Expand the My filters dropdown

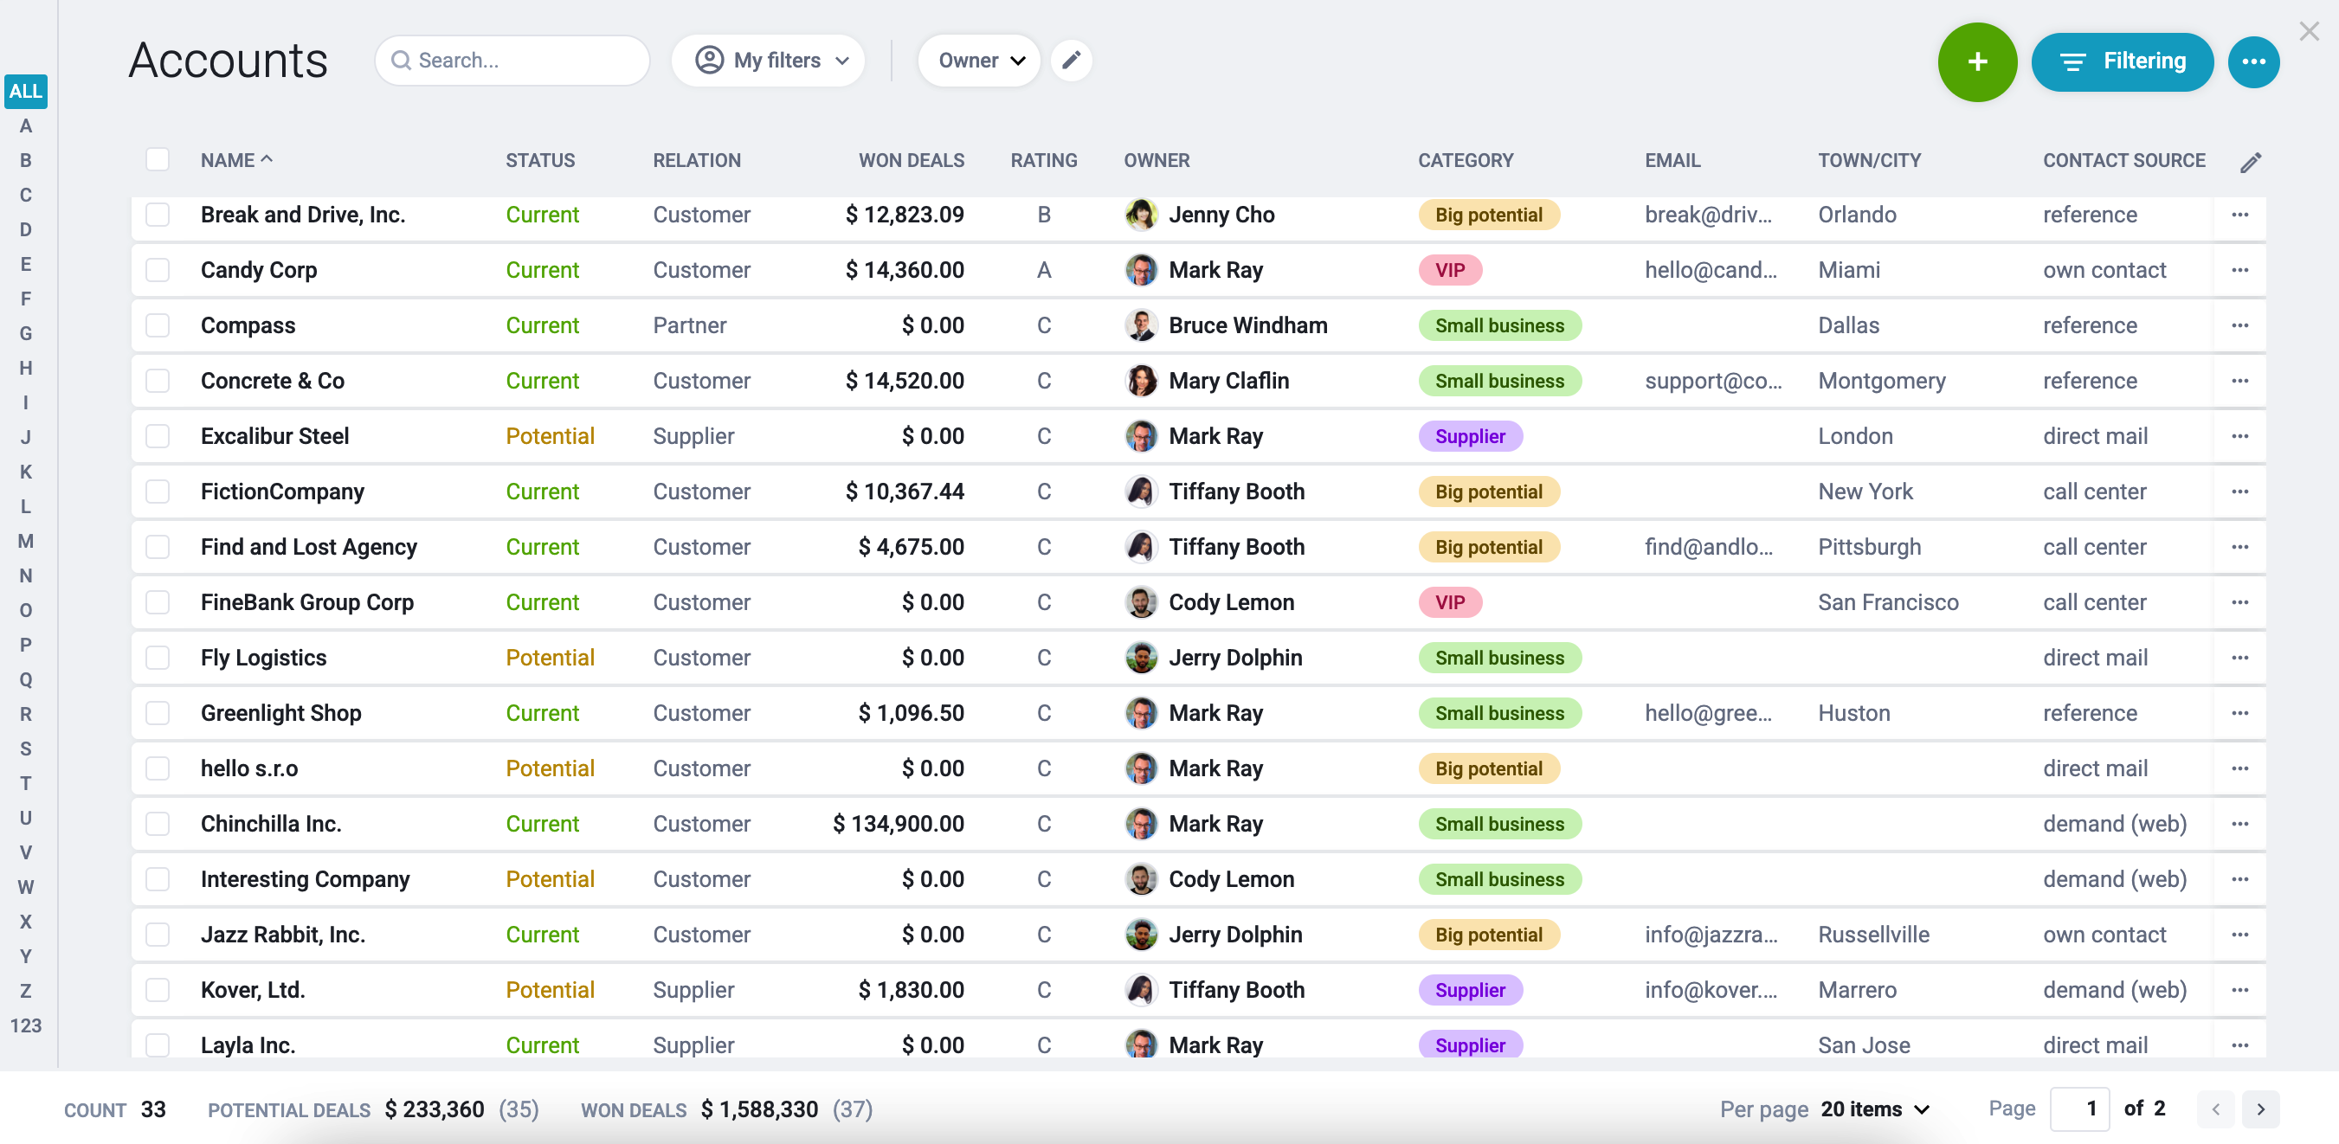(768, 61)
